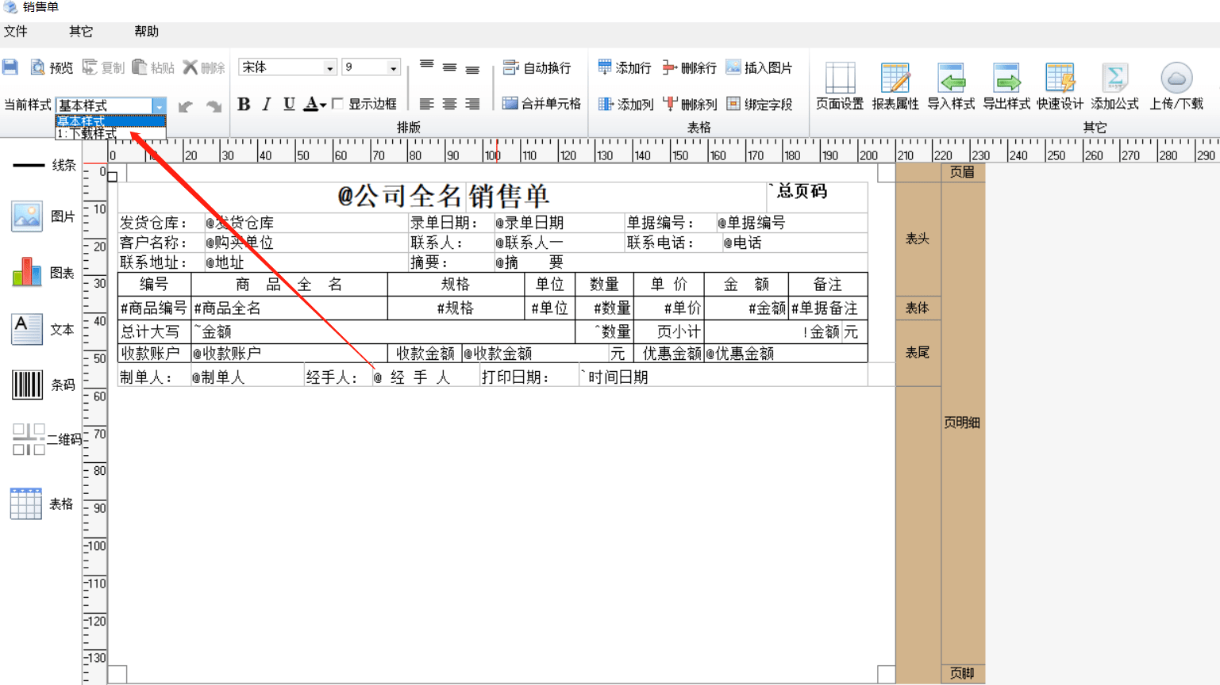Click add formula (添加公式)
Screen dimensions: 1220x685
pyautogui.click(x=1114, y=86)
